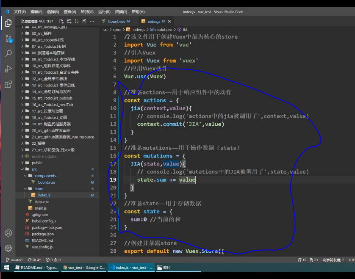Switch to README.md Typora taskbar window
This screenshot has width=355, height=279.
click(x=36, y=268)
